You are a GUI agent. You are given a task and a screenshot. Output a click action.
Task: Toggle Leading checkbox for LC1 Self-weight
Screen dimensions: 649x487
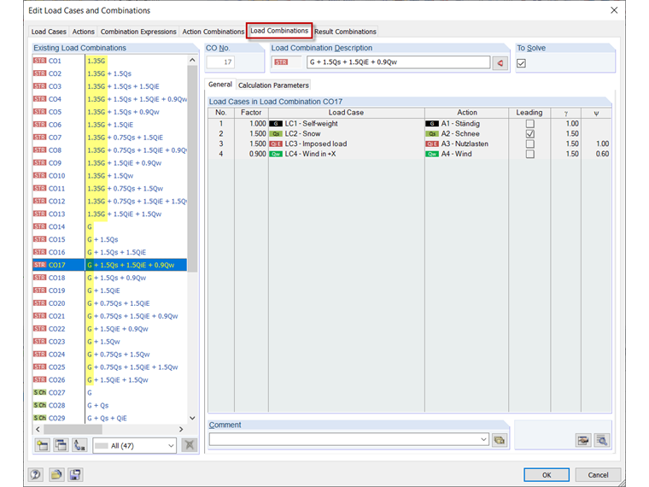coord(529,123)
